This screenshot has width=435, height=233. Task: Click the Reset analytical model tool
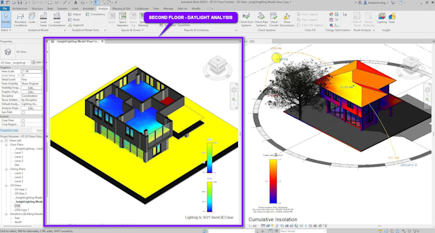[x=74, y=20]
